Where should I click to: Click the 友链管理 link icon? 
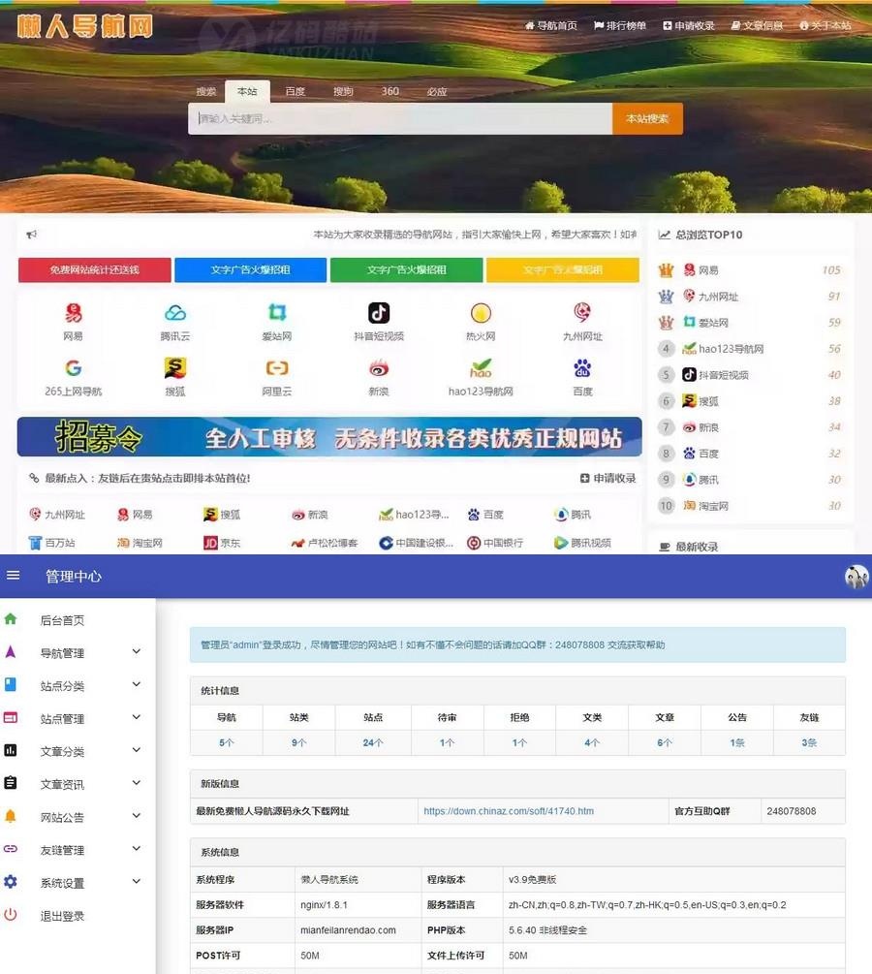click(11, 849)
